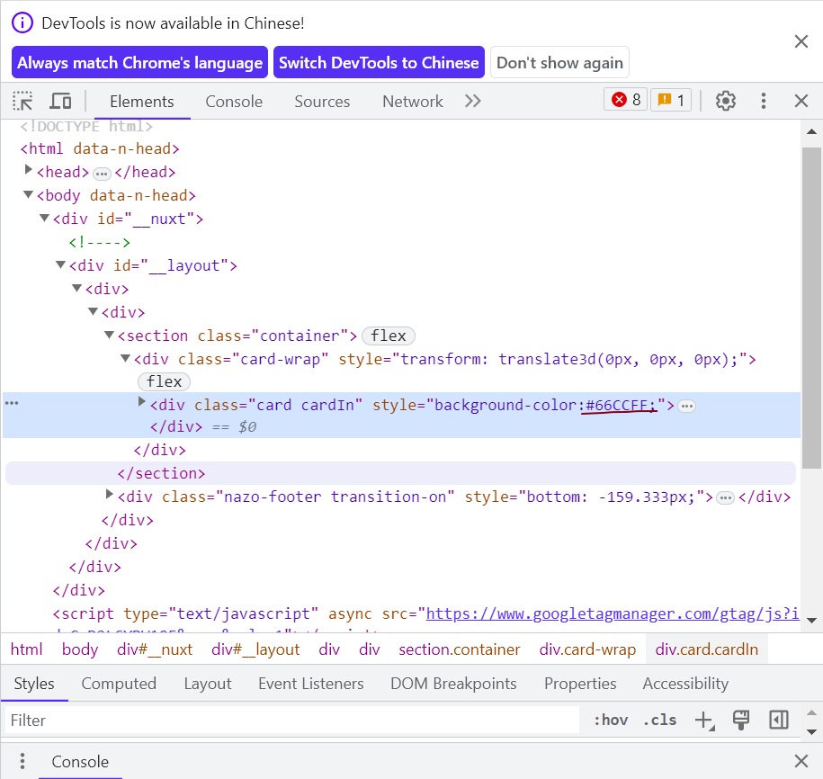Activate the inspect element picker icon
The width and height of the screenshot is (823, 779).
(22, 101)
